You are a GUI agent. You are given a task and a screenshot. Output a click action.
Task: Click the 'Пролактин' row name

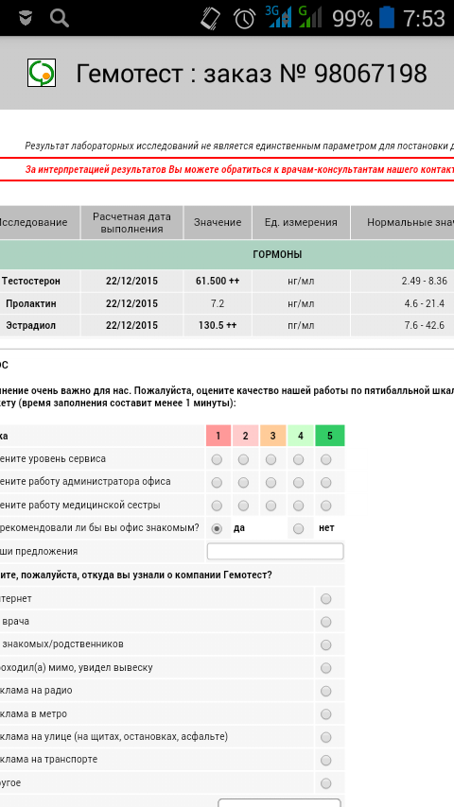tap(31, 303)
